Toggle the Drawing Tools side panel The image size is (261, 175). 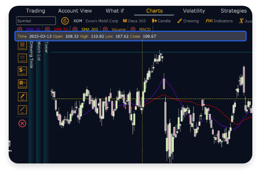pyautogui.click(x=31, y=55)
